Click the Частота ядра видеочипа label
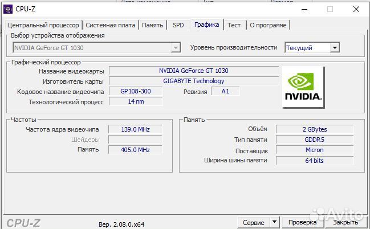 [x=62, y=129]
